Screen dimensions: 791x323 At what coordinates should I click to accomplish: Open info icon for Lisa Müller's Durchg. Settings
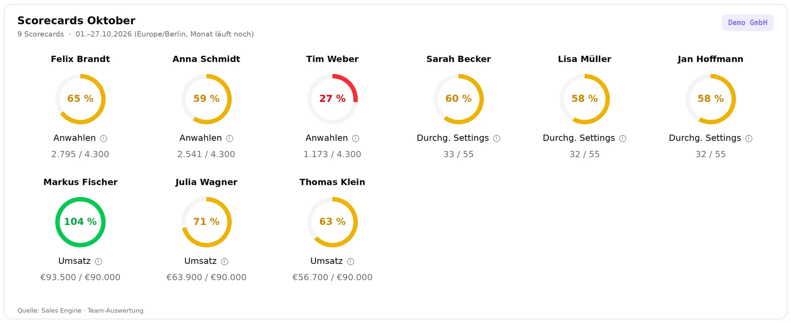tap(623, 138)
